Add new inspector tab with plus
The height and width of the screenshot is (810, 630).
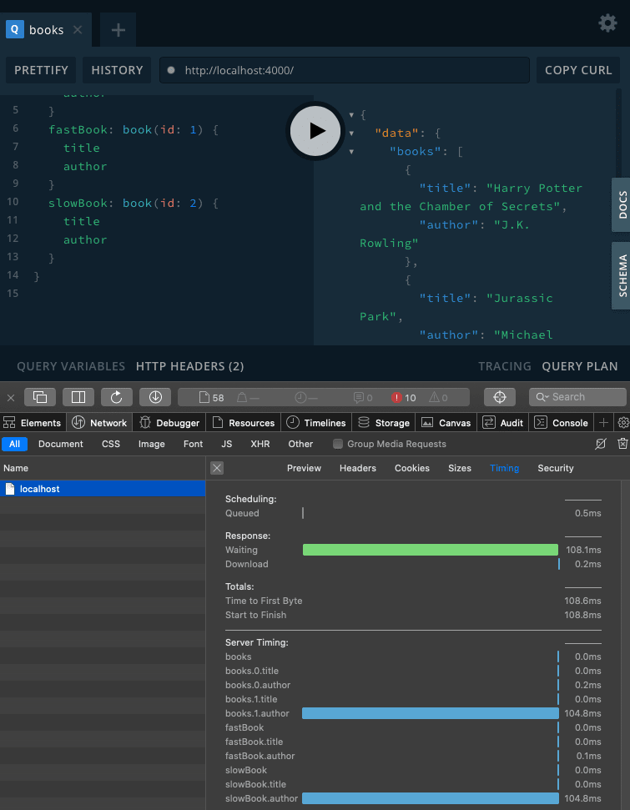(603, 423)
